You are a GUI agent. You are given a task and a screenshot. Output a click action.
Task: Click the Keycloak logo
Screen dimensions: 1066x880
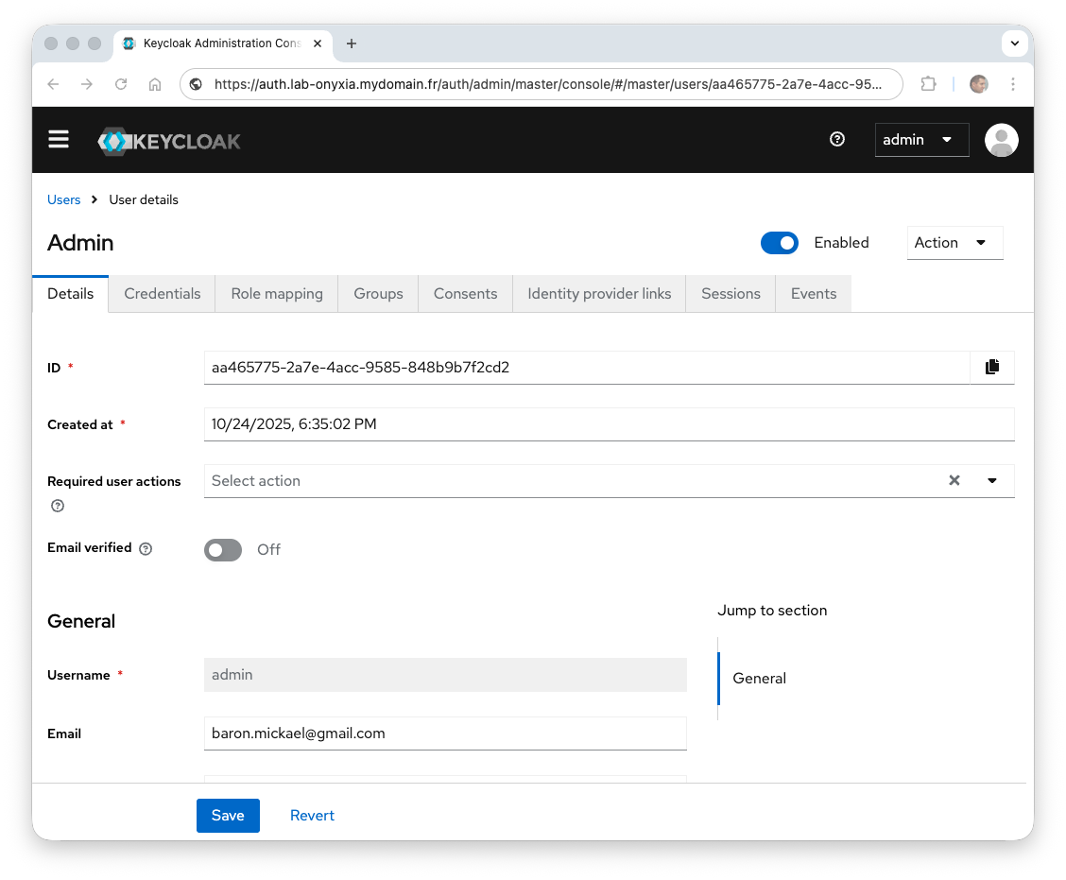pyautogui.click(x=169, y=140)
